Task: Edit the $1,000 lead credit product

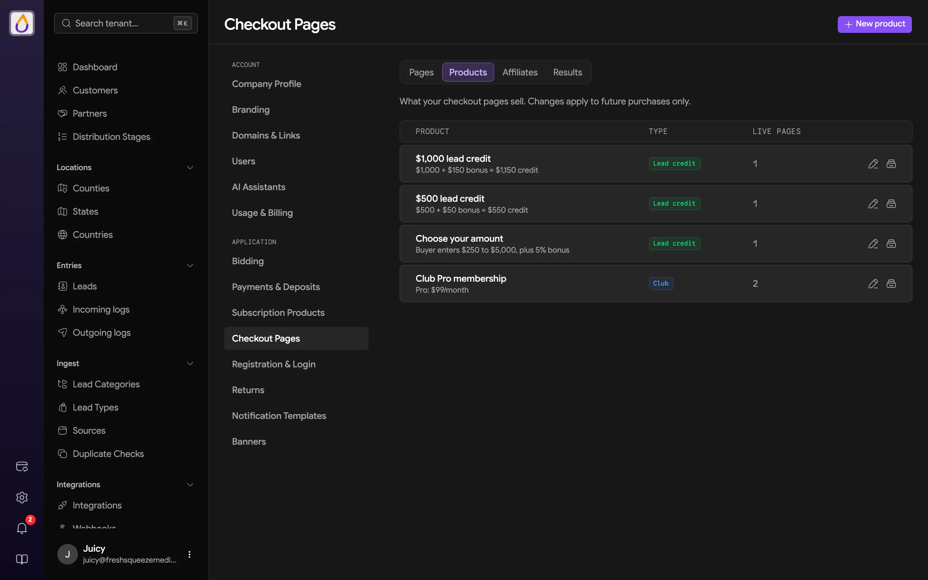Action: [873, 164]
